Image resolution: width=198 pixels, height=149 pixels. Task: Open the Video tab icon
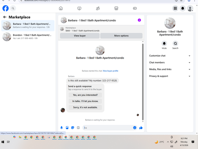click(79, 8)
